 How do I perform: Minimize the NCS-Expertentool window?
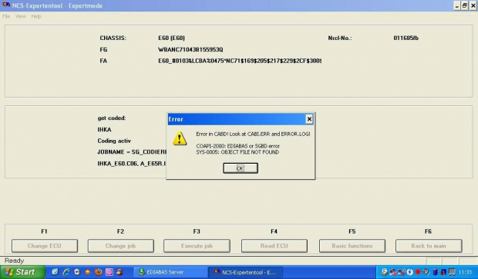[x=456, y=5]
